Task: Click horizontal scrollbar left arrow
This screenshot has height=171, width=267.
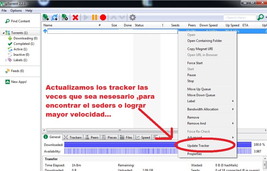Action: tap(44, 130)
